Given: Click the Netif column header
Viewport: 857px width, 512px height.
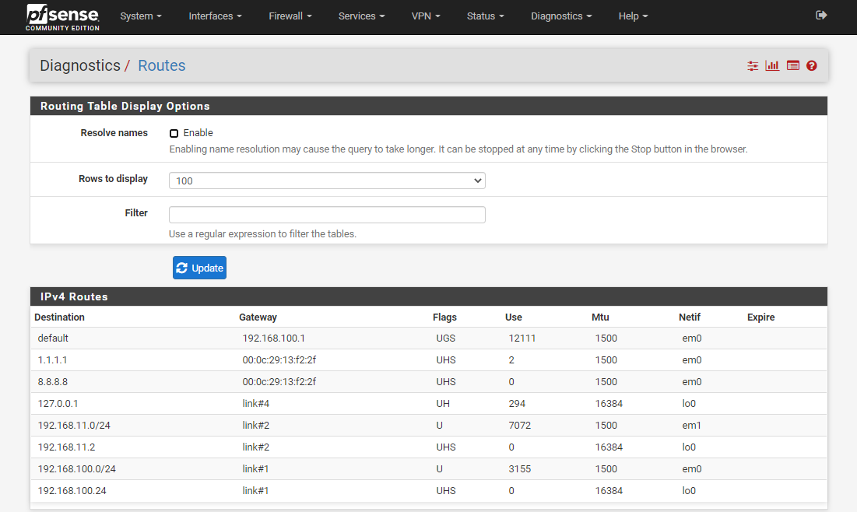Looking at the screenshot, I should click(x=690, y=317).
